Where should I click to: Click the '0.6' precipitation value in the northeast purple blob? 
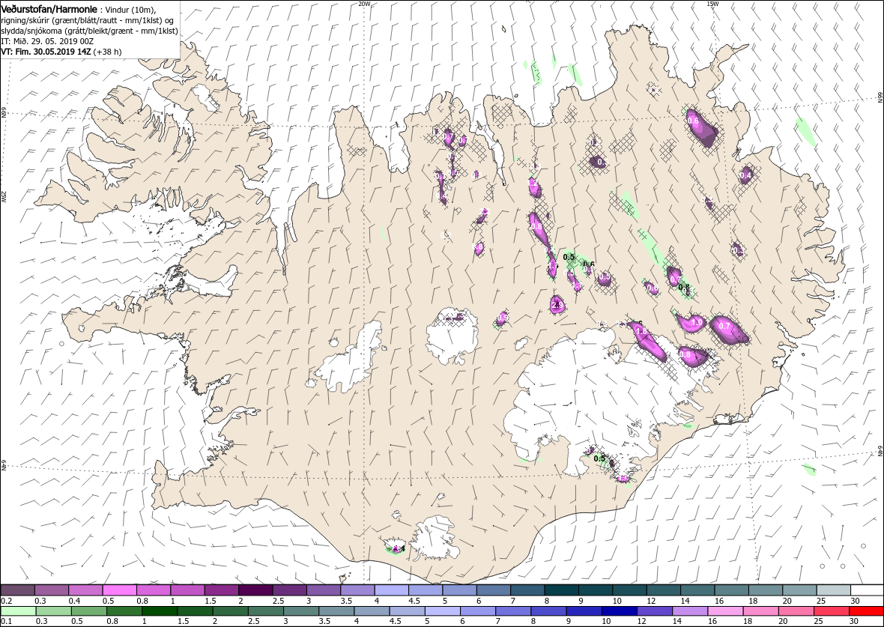click(694, 121)
